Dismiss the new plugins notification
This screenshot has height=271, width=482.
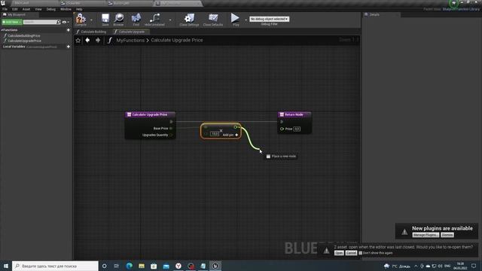click(x=447, y=235)
